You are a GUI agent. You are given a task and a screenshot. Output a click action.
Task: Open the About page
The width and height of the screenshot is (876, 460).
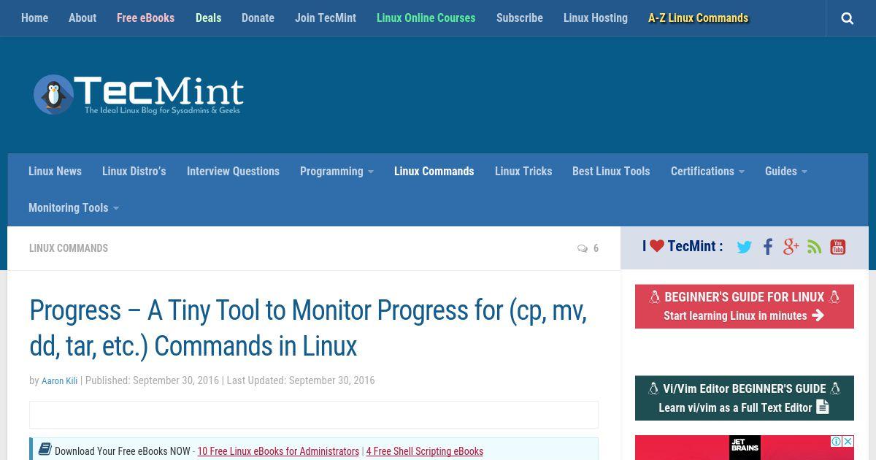pyautogui.click(x=82, y=18)
